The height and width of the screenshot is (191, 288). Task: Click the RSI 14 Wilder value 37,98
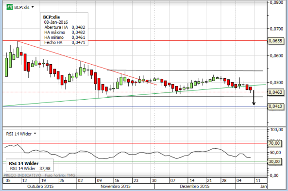[x=45, y=168]
